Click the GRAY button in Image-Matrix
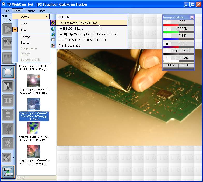203x182 pixels. tap(171, 65)
